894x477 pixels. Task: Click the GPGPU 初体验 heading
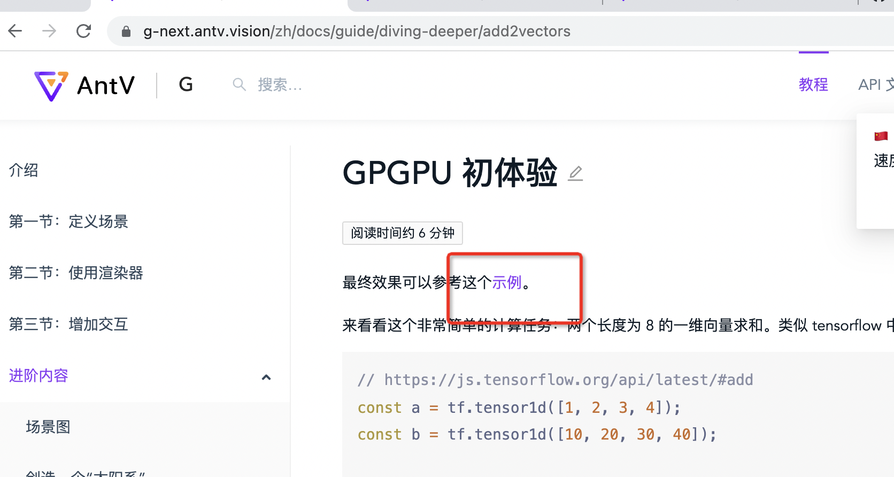tap(450, 173)
